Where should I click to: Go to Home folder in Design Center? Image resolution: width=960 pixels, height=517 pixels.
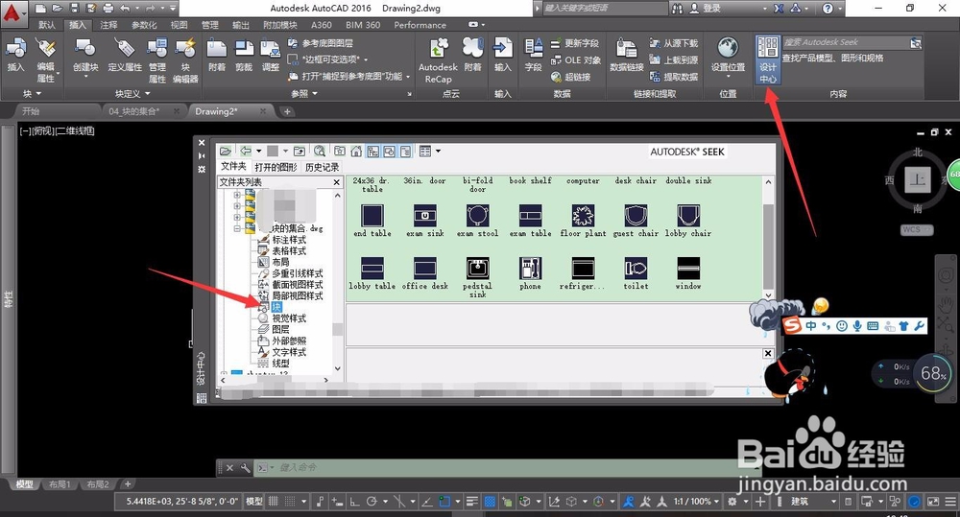tap(356, 152)
